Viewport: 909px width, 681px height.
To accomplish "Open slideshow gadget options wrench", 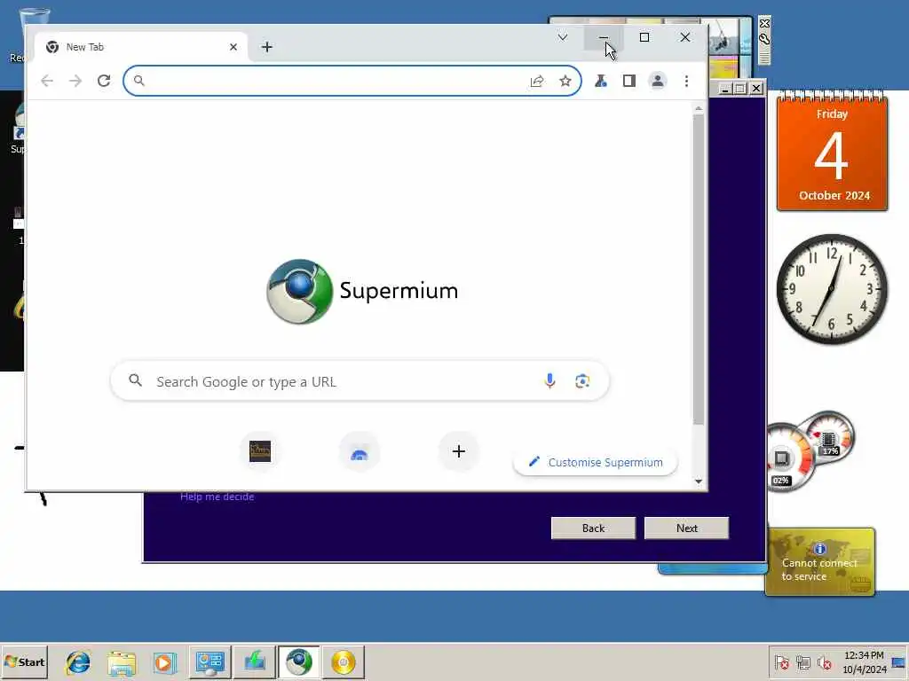I will tap(764, 39).
